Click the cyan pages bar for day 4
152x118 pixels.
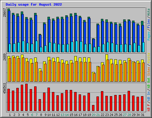pos(23,46)
